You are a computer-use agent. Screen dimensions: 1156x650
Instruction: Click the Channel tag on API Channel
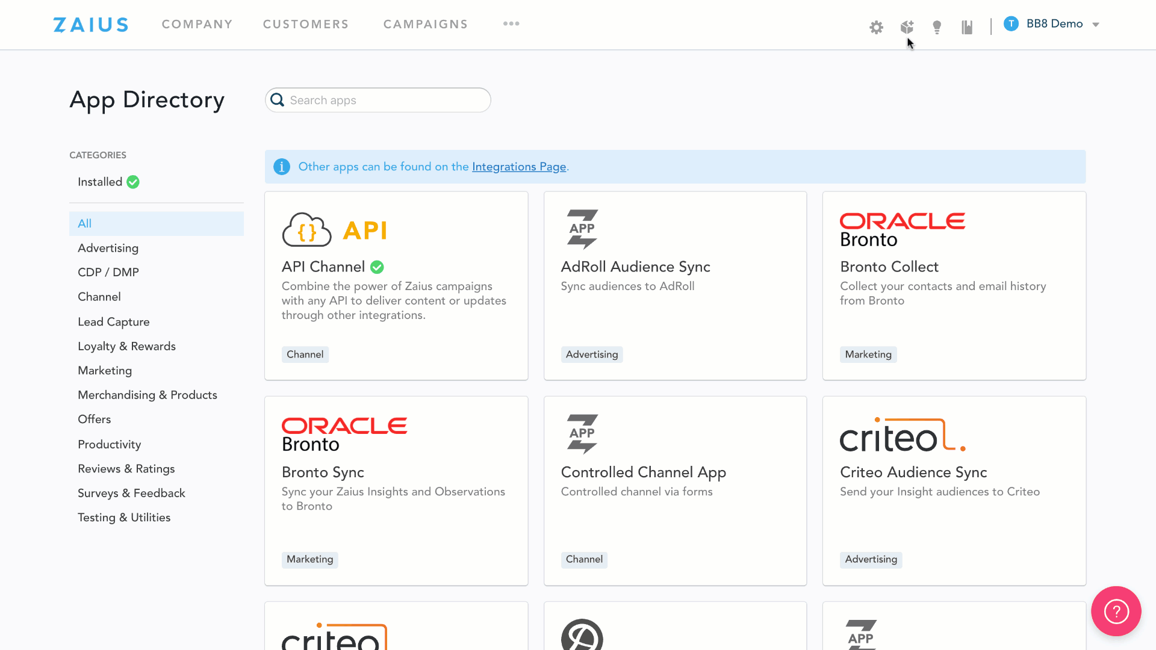point(305,354)
